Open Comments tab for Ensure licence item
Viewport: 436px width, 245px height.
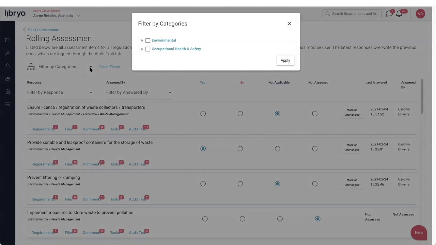(92, 129)
